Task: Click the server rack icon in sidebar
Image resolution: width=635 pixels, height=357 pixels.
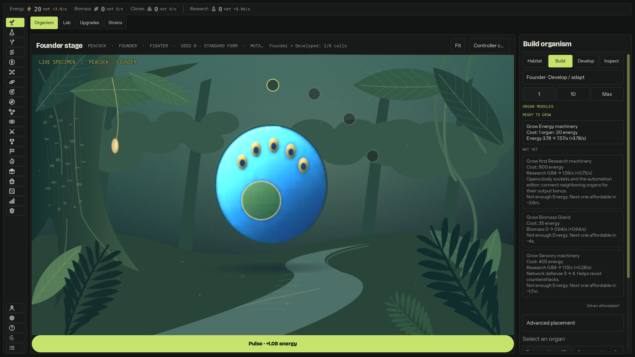Action: tap(15, 191)
